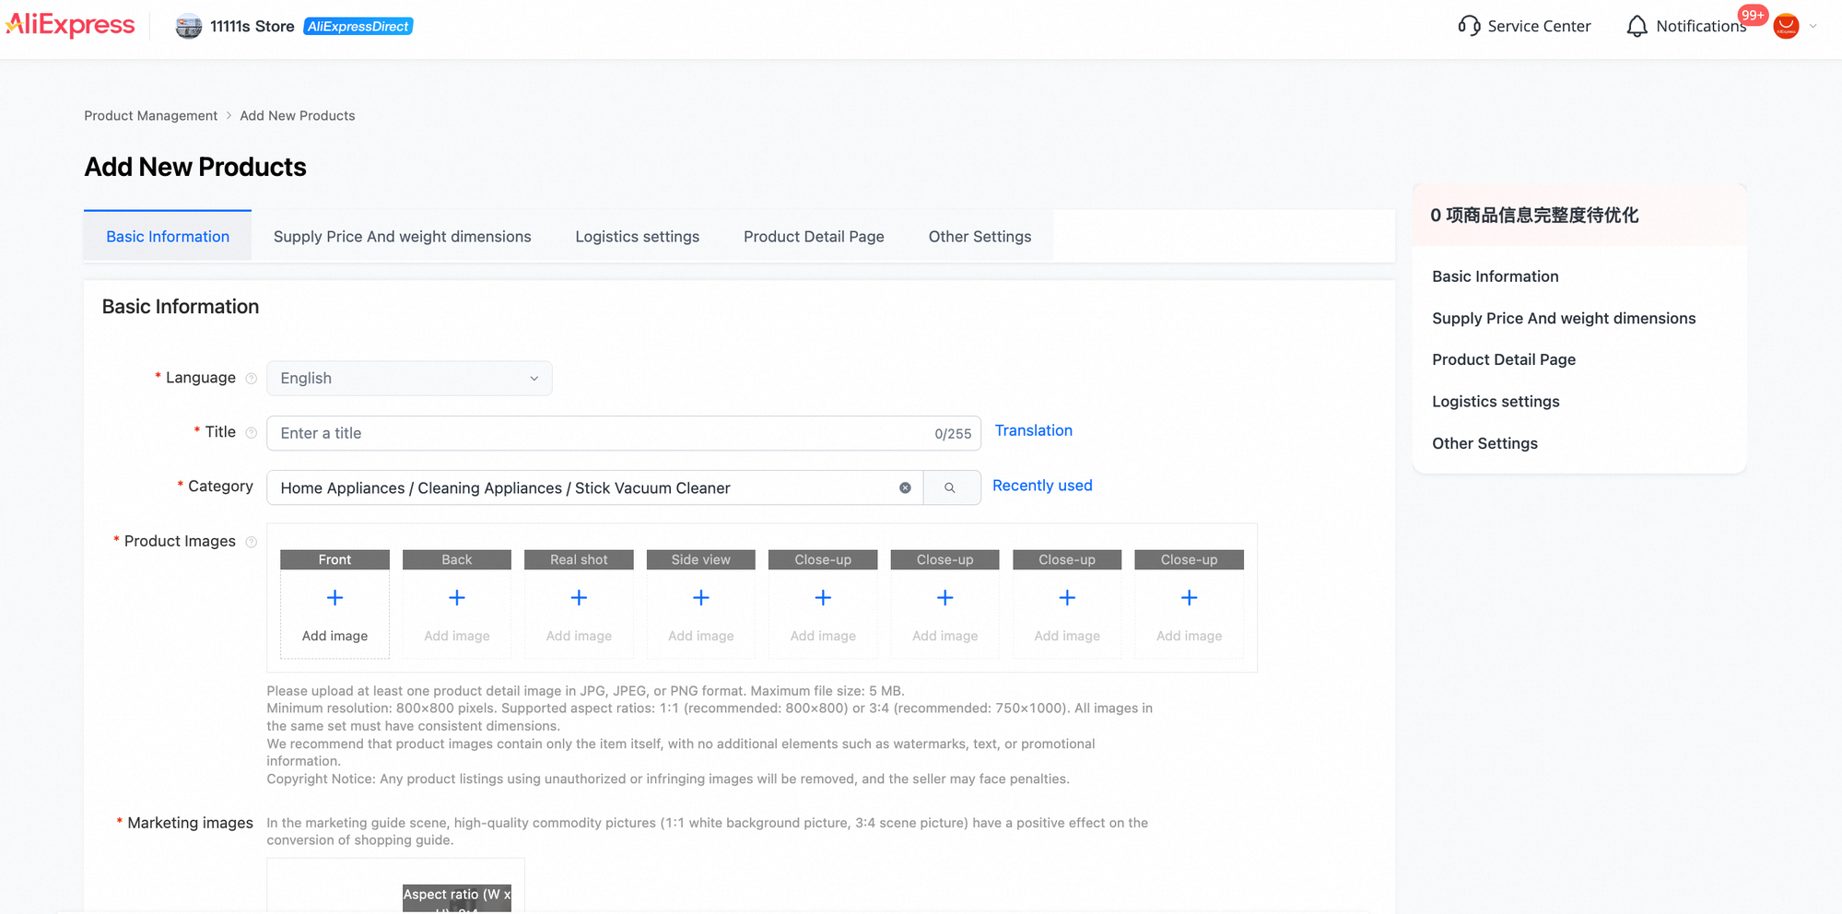Click Add New Products breadcrumb

click(298, 115)
